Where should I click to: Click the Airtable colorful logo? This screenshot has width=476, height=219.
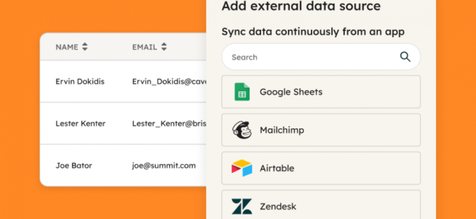pos(242,168)
